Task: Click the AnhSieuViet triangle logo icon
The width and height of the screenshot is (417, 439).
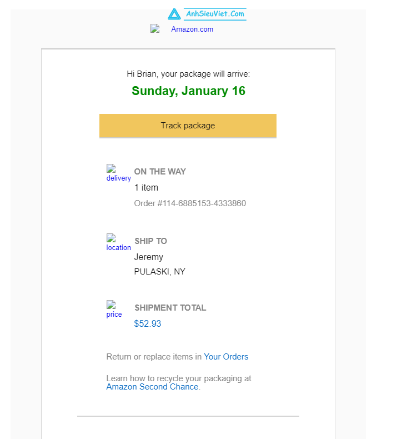Action: tap(174, 14)
